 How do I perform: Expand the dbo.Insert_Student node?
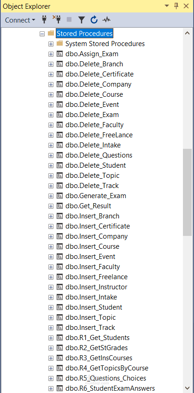(x=51, y=307)
